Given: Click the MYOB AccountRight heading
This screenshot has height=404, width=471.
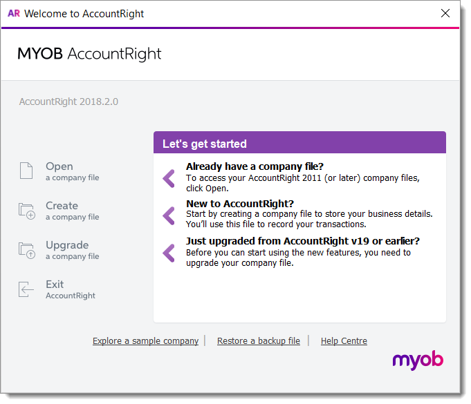Looking at the screenshot, I should pyautogui.click(x=90, y=55).
